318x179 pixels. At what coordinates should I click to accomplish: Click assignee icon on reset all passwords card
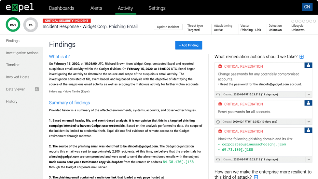pos(308,103)
